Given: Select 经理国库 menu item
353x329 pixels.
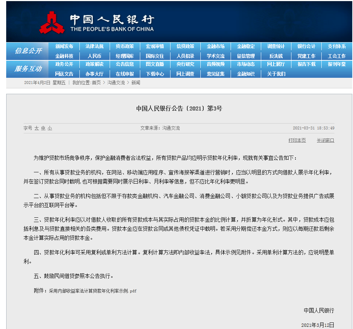Looking at the screenshot, I should pos(125,56).
